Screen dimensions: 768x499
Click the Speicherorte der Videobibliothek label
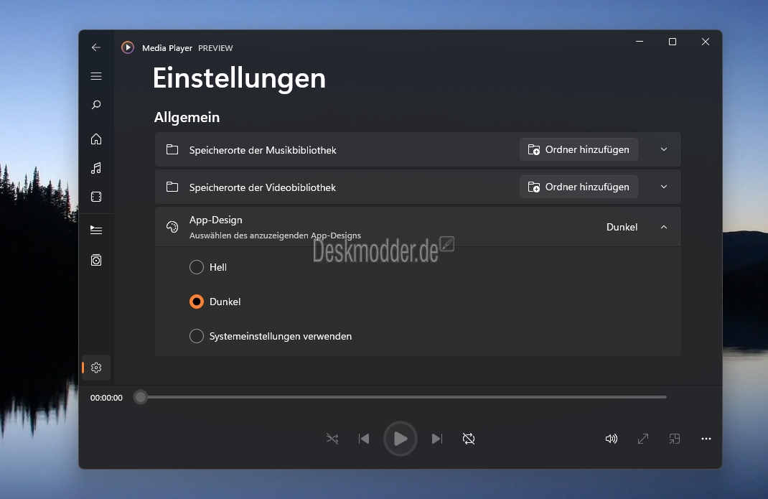click(263, 187)
